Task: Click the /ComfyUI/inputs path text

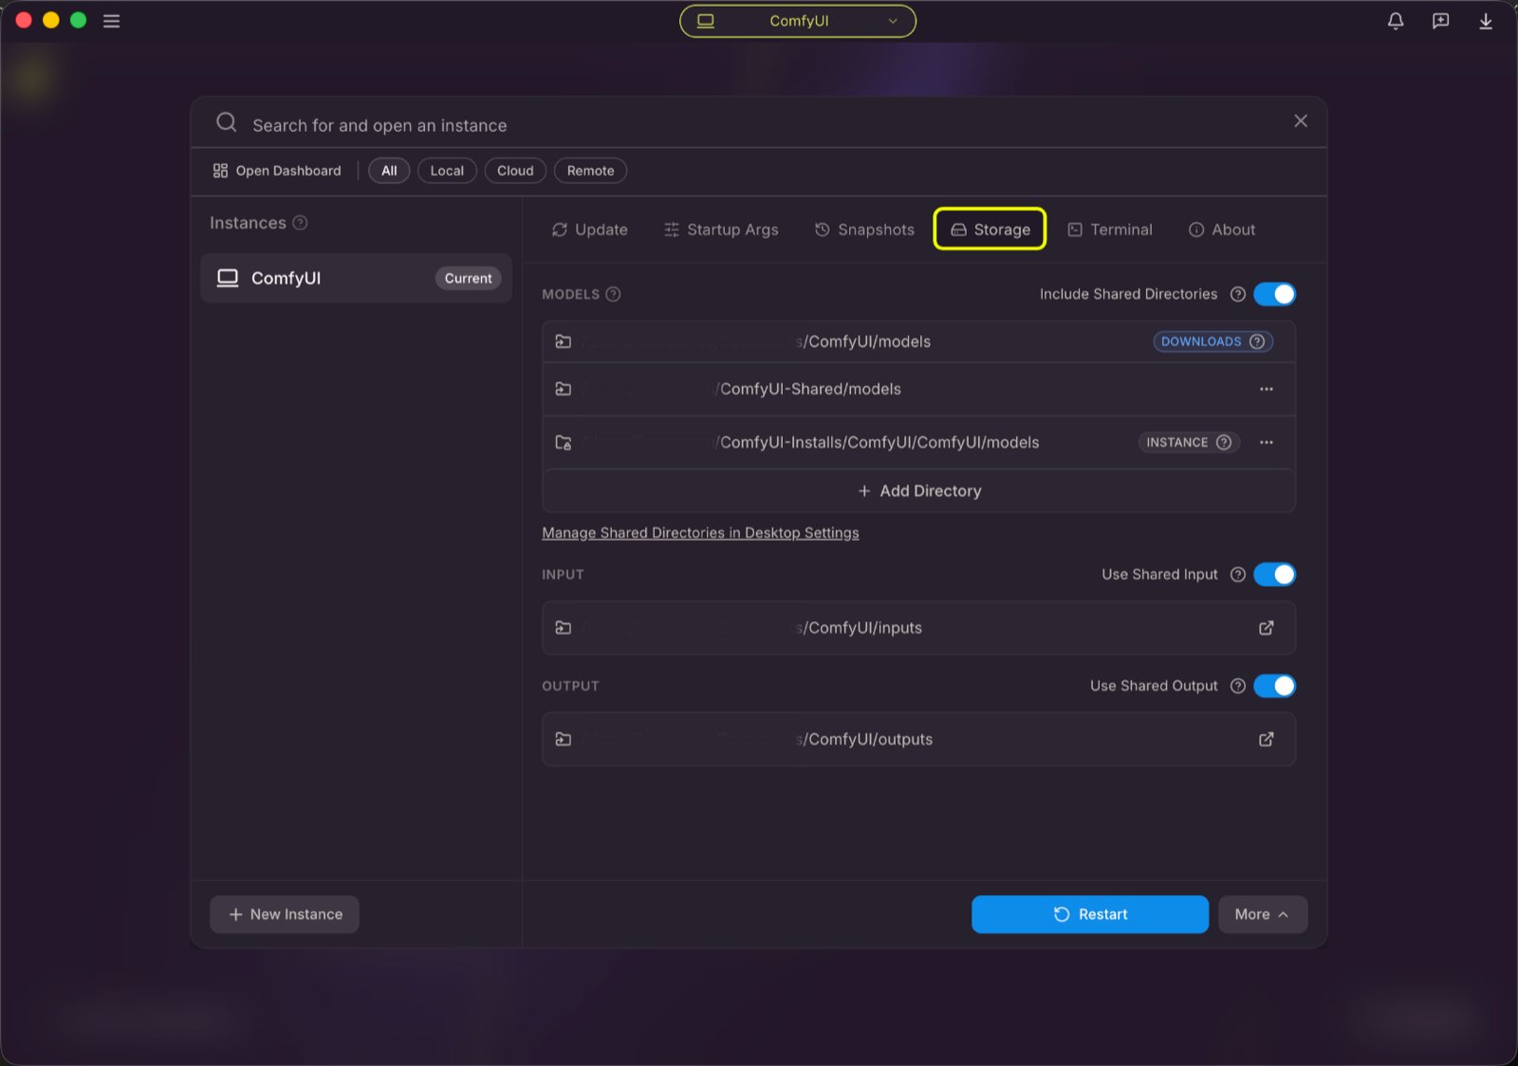Action: pos(862,628)
